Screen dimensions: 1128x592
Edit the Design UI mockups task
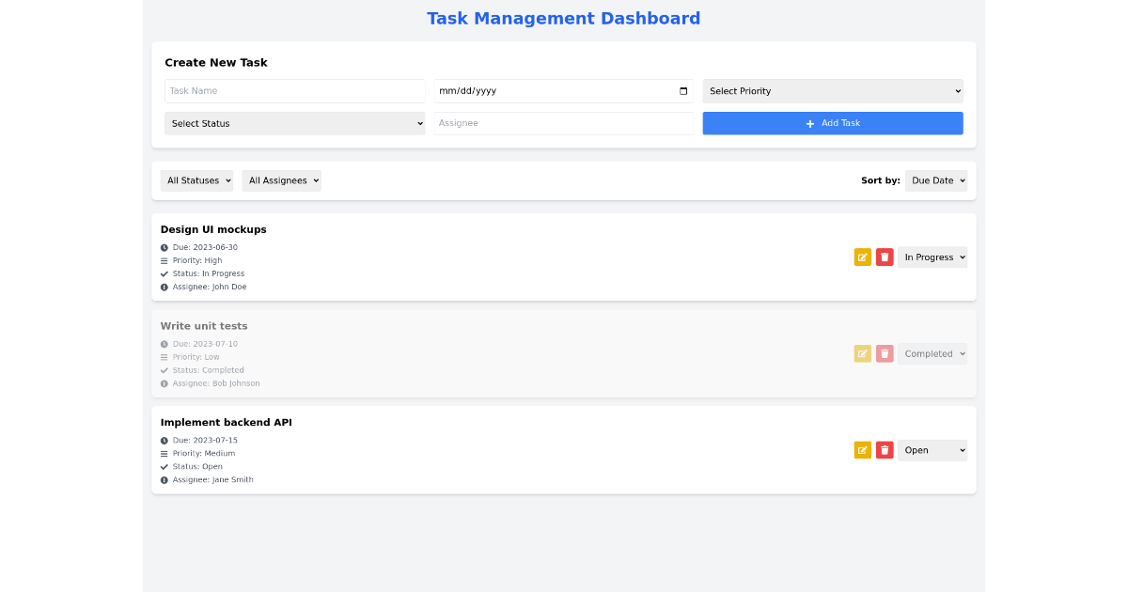tap(862, 257)
